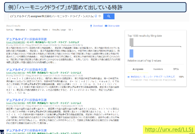
Task: Open first デュアルタイプの波動歯車装置 result title
Action: click(x=26, y=39)
